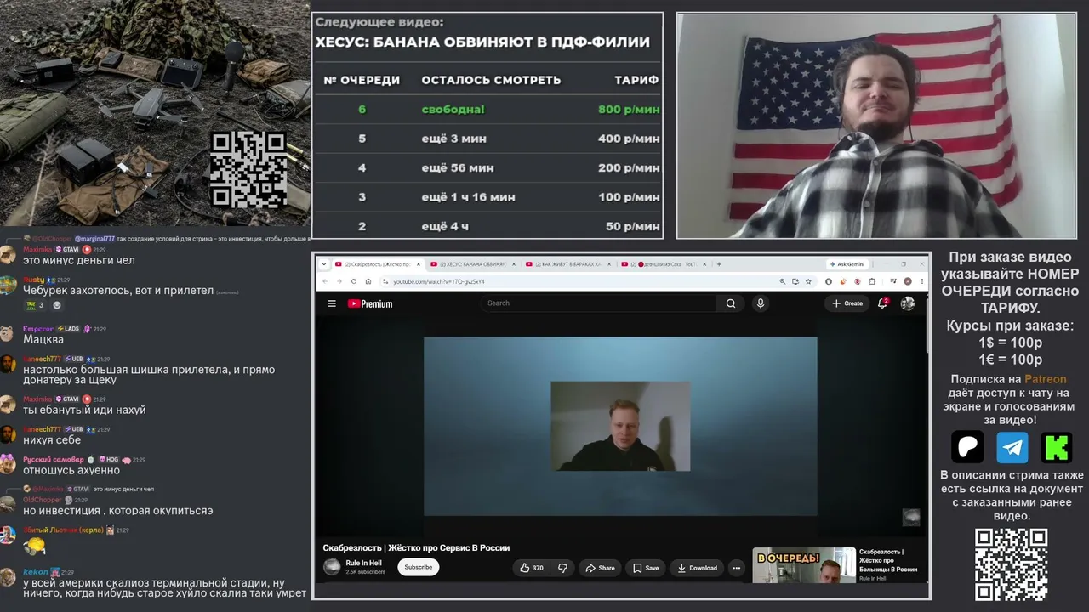Click the Rusty username in chat
The image size is (1089, 612).
pyautogui.click(x=33, y=280)
